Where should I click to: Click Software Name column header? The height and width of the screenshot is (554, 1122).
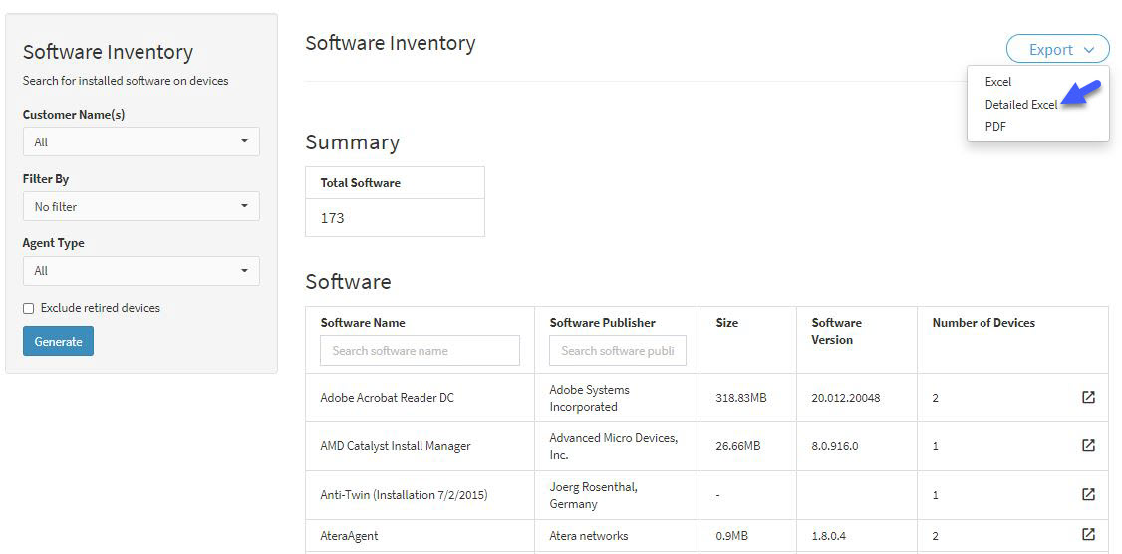coord(363,323)
